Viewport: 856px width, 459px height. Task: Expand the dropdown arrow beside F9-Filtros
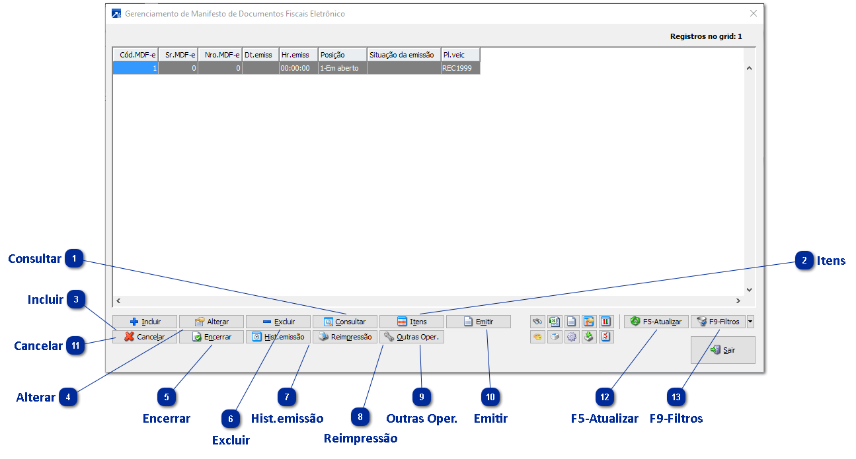[x=750, y=322]
